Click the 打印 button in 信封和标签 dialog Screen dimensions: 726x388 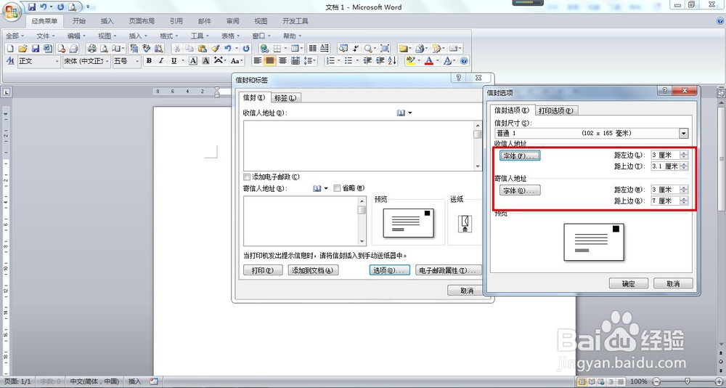point(263,270)
